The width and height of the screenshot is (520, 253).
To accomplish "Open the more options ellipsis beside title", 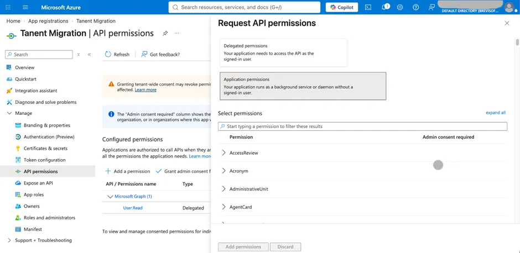I will pos(177,34).
